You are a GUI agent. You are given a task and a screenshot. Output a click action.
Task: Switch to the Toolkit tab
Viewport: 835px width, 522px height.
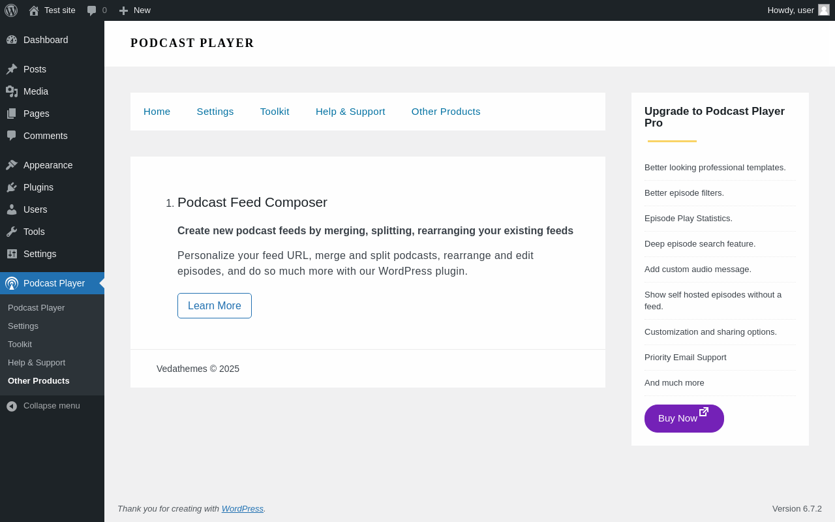[275, 112]
